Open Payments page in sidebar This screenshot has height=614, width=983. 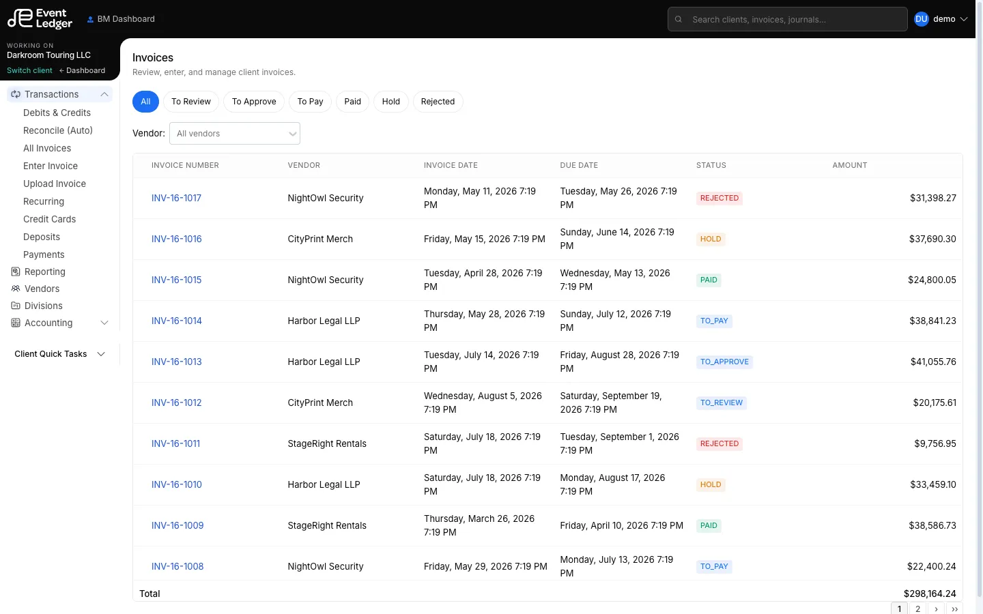pos(44,254)
